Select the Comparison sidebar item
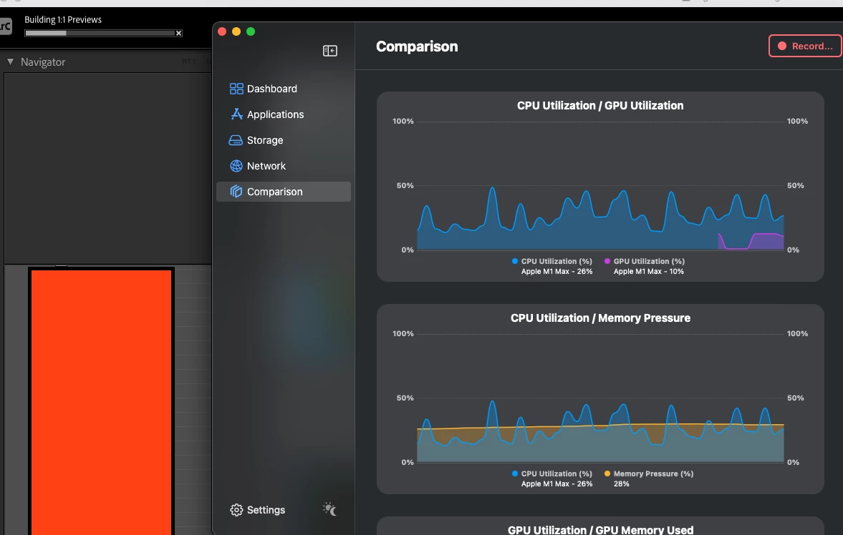Image resolution: width=843 pixels, height=535 pixels. (x=284, y=192)
